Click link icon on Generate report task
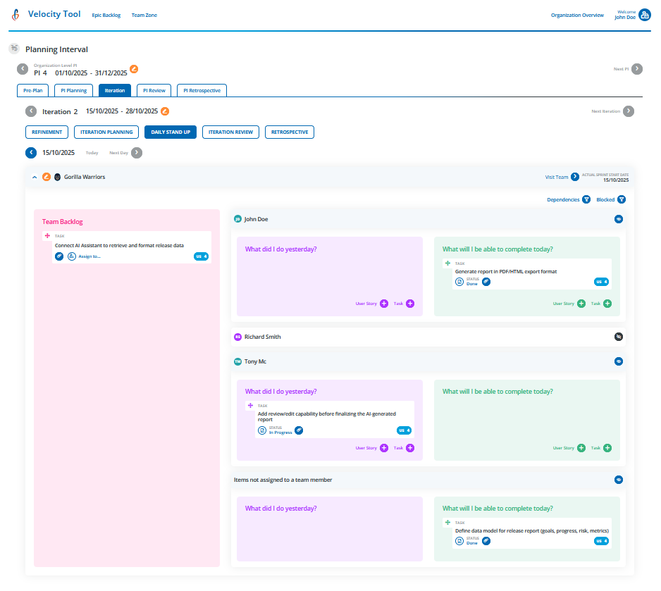Image resolution: width=661 pixels, height=591 pixels. [x=486, y=282]
